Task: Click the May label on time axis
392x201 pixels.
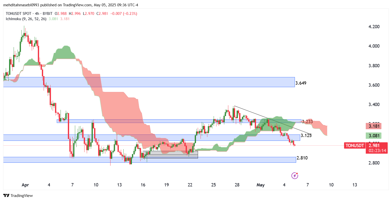Action: point(260,185)
